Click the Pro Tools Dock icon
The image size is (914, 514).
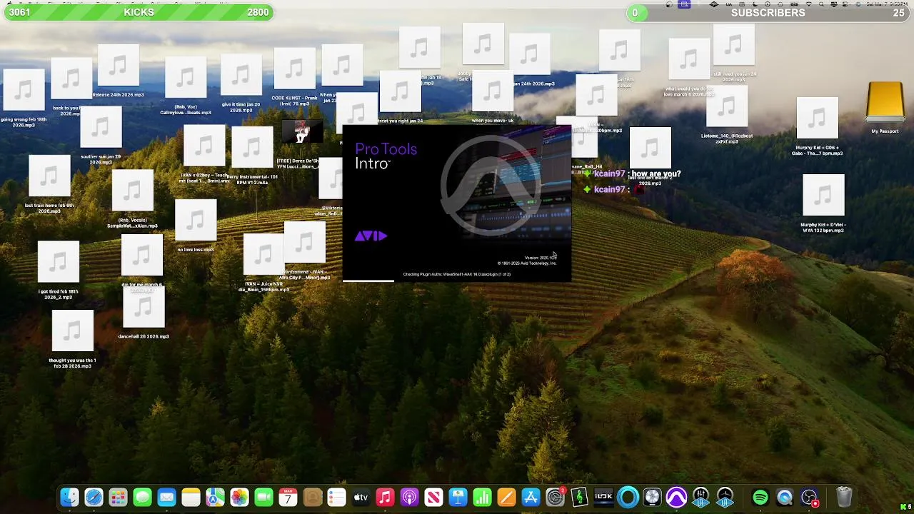coord(676,497)
